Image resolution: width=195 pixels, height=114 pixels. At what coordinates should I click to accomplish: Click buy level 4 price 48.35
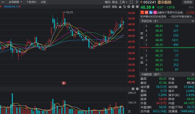(x=159, y=65)
